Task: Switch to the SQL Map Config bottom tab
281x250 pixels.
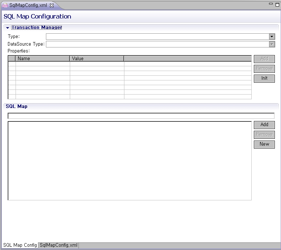Action: coord(20,245)
